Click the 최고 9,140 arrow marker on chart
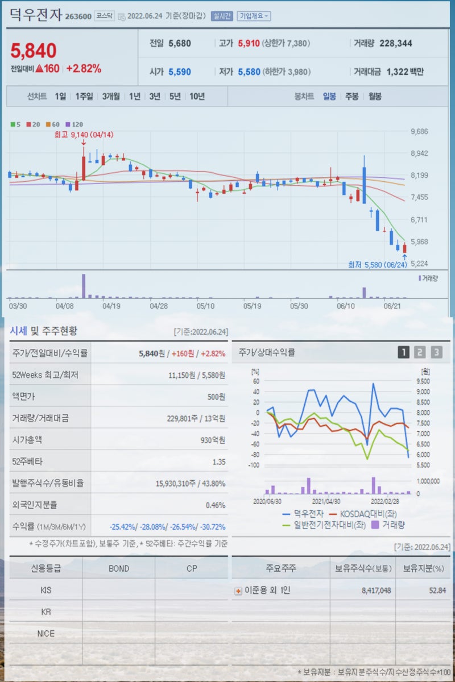 [84, 139]
